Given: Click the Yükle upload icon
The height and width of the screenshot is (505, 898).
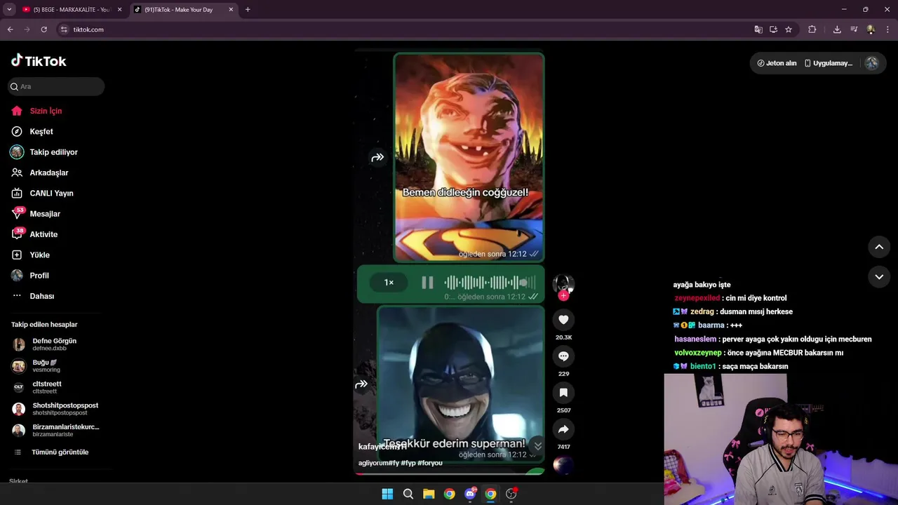Looking at the screenshot, I should (17, 255).
